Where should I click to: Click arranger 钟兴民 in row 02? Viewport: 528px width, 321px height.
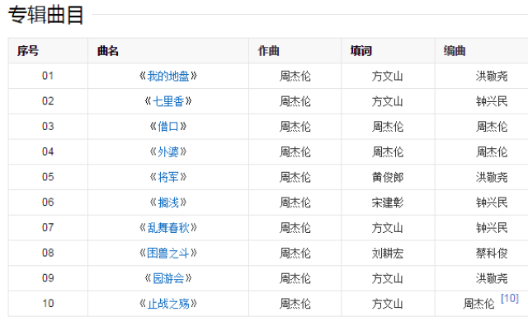tap(492, 101)
